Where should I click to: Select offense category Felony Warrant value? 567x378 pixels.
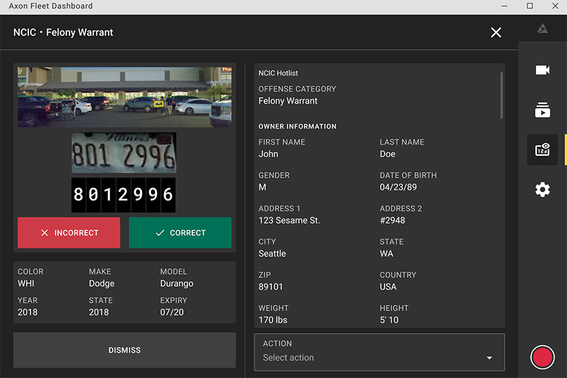click(x=288, y=101)
